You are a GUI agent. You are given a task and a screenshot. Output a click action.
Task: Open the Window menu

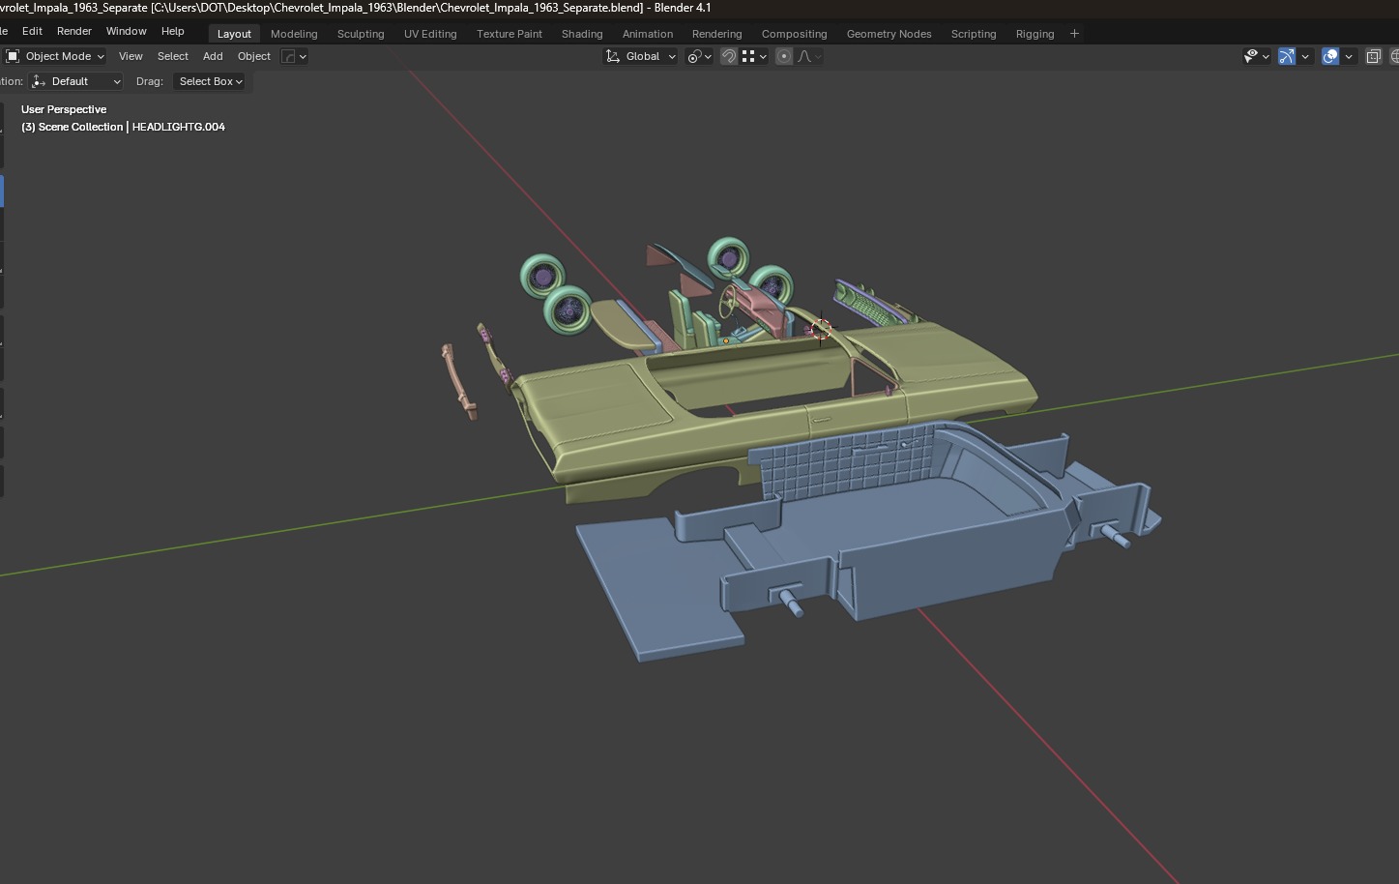pos(126,31)
